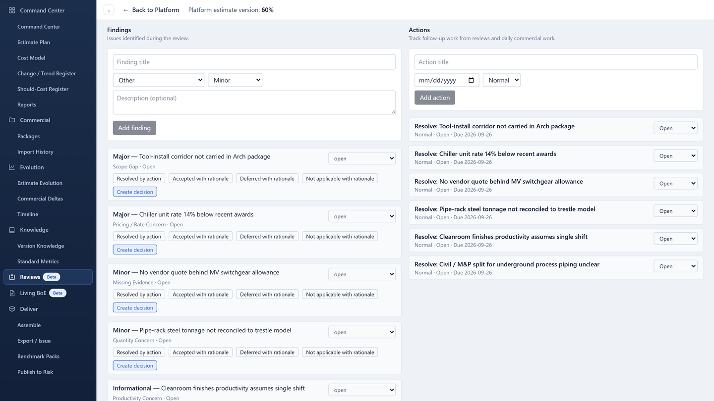Focus the Finding title input field
Image resolution: width=714 pixels, height=401 pixels.
254,62
